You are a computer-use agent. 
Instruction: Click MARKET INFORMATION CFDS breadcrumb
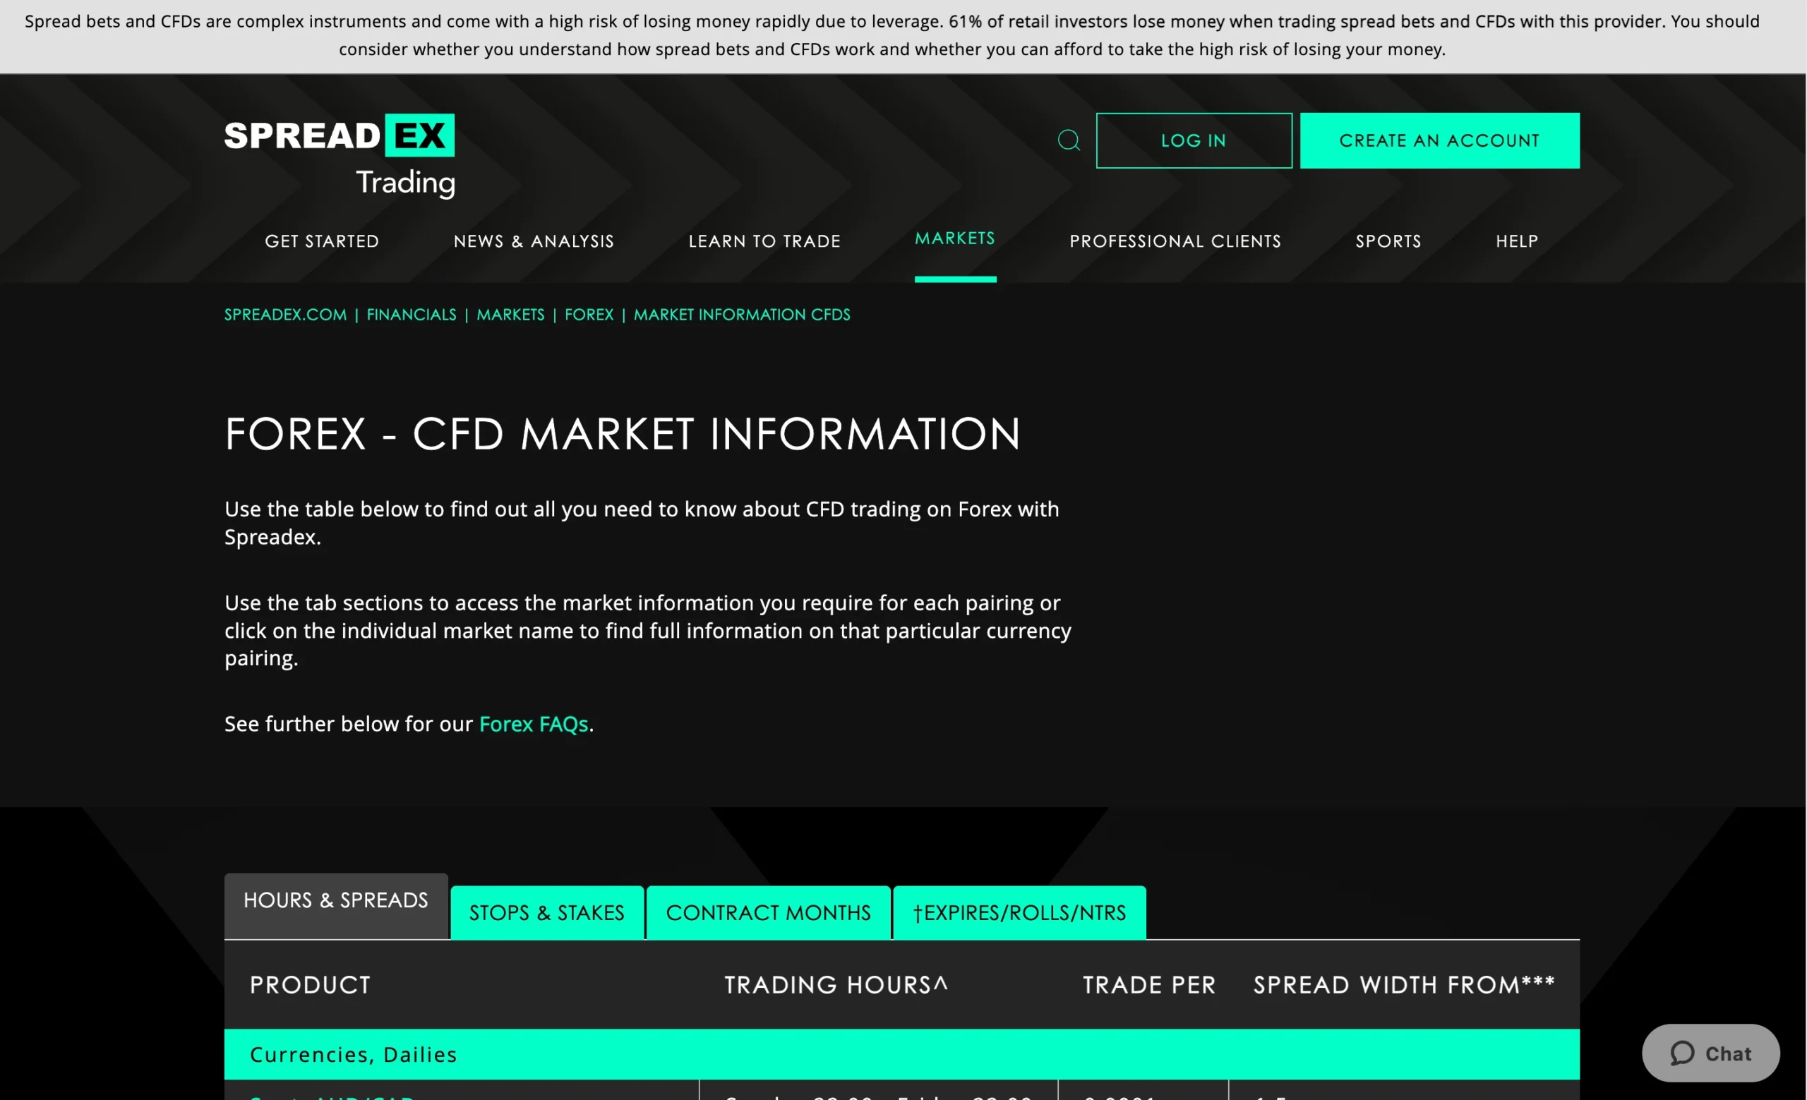pyautogui.click(x=741, y=315)
